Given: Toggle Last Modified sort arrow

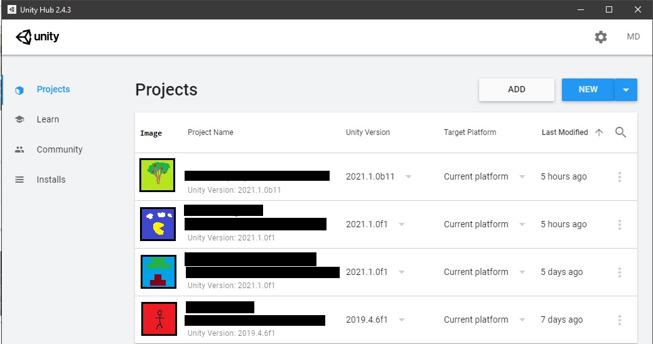Looking at the screenshot, I should click(x=599, y=132).
